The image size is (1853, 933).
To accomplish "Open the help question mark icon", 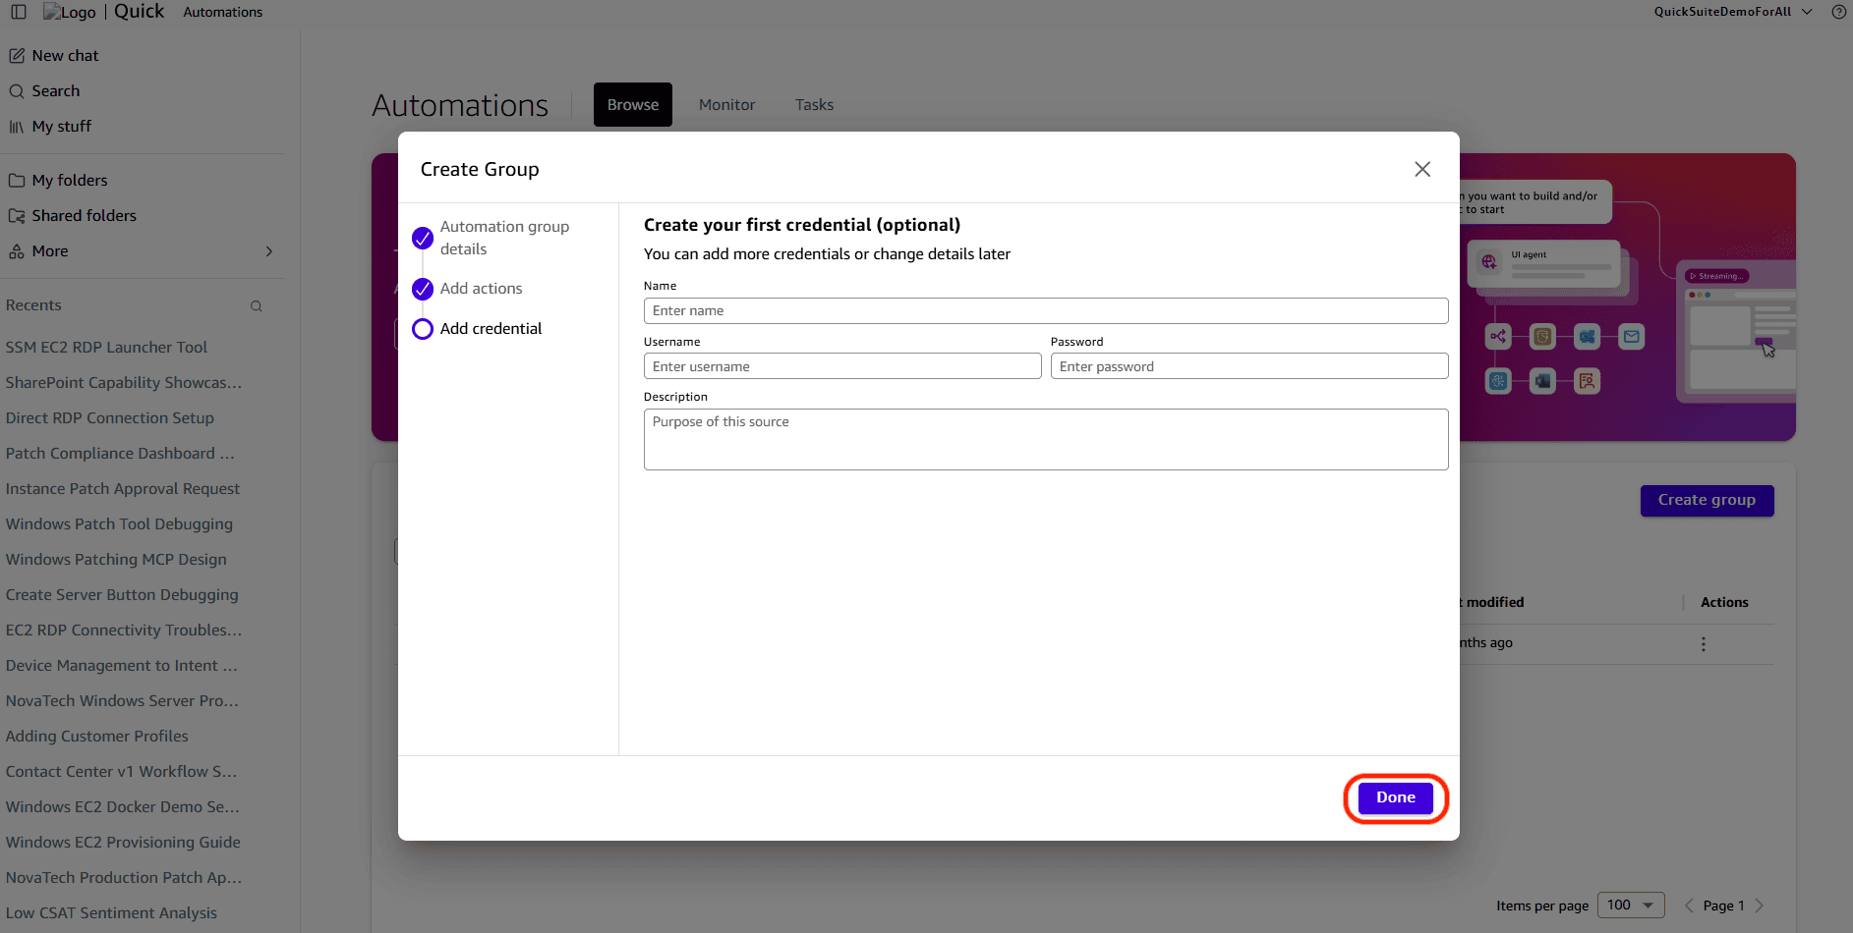I will [x=1838, y=12].
